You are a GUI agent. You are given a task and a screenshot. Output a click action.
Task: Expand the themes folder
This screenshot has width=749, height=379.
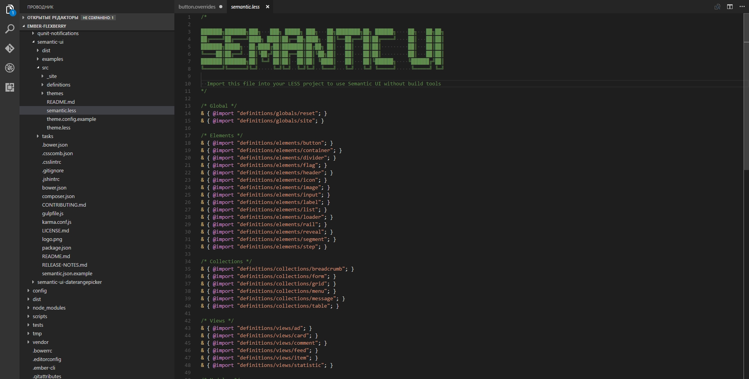tap(55, 93)
